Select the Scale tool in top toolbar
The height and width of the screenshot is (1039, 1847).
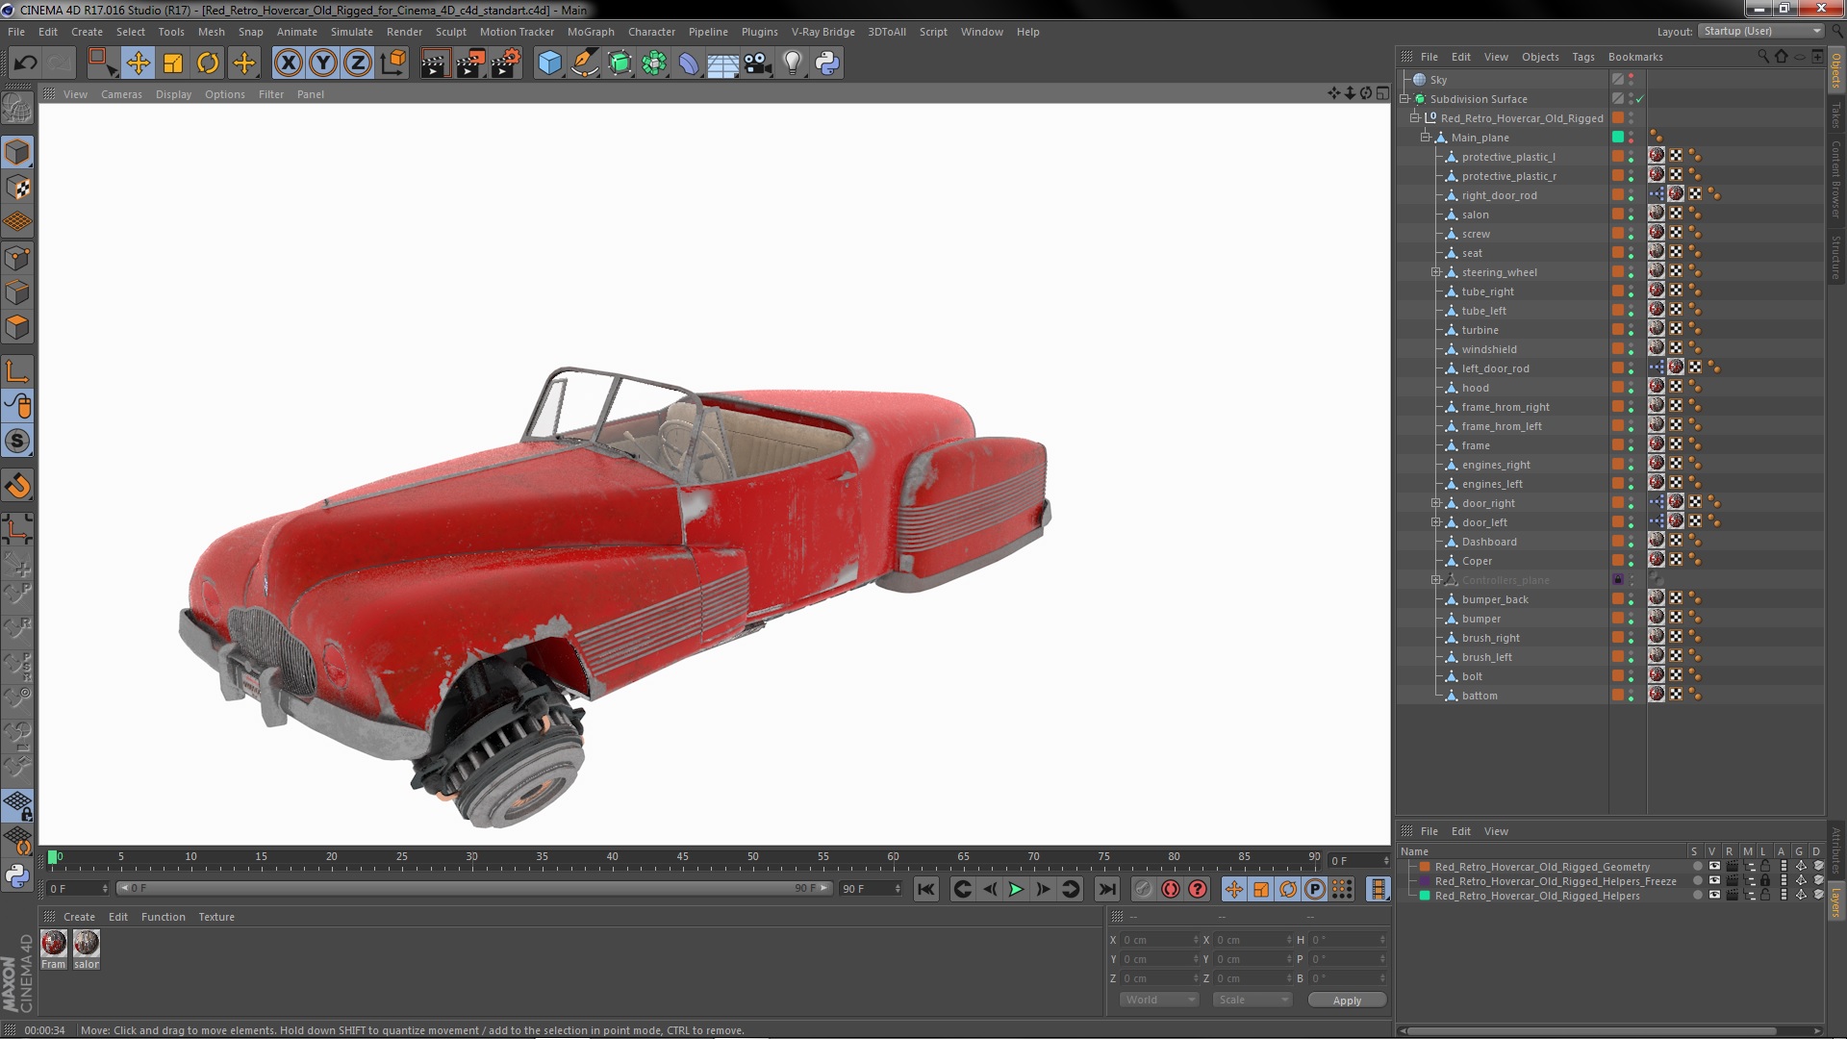pyautogui.click(x=173, y=63)
